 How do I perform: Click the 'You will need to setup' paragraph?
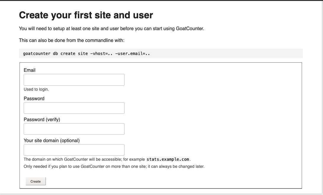coord(112,29)
